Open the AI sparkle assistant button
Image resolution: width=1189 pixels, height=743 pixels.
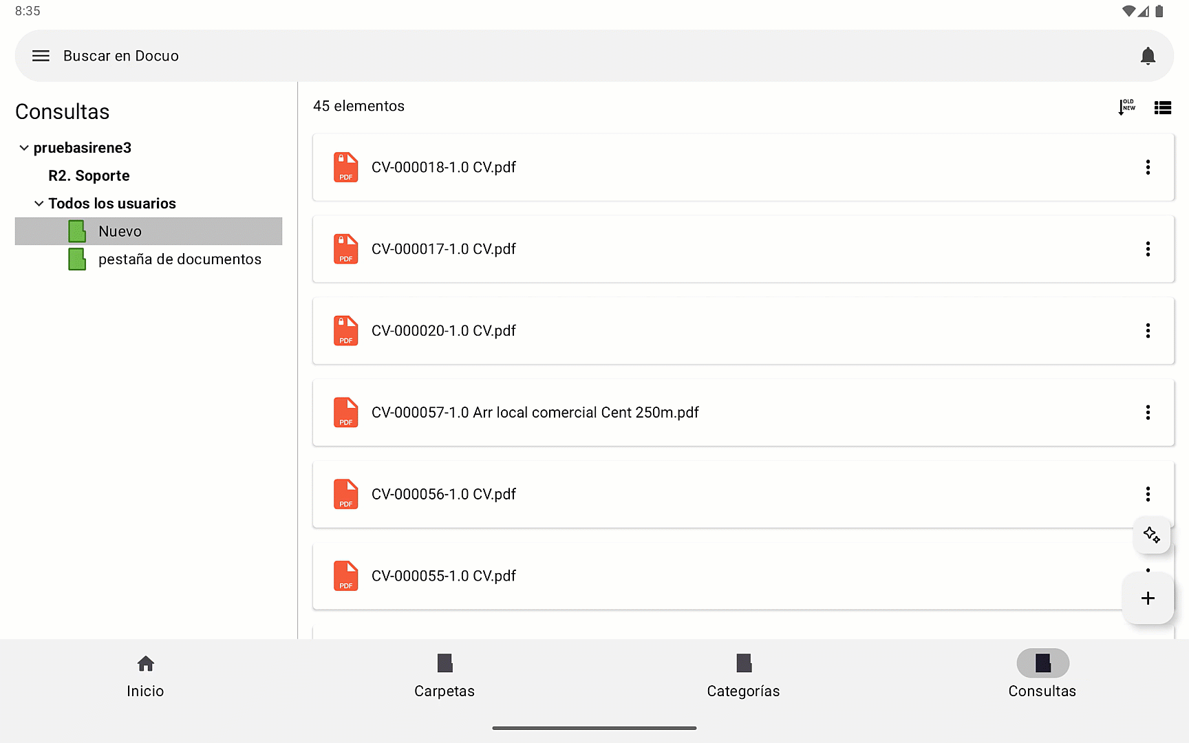point(1151,535)
